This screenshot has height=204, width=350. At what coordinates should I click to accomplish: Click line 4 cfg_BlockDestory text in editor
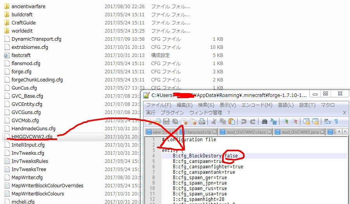click(x=198, y=156)
